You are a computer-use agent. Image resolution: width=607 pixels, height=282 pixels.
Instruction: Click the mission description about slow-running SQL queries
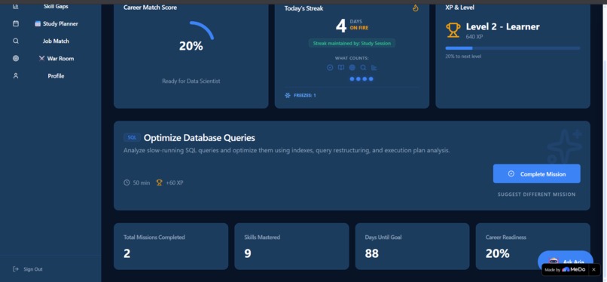286,150
